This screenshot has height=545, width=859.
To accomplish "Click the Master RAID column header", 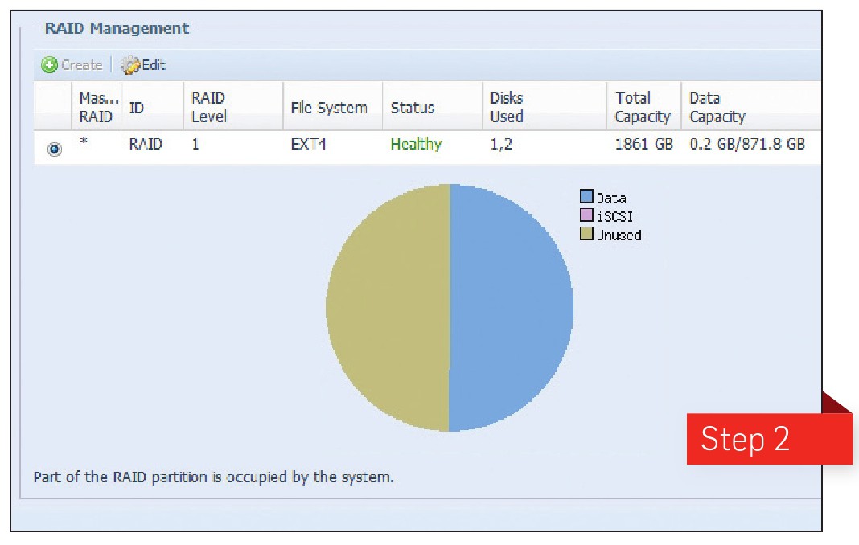I will 96,107.
